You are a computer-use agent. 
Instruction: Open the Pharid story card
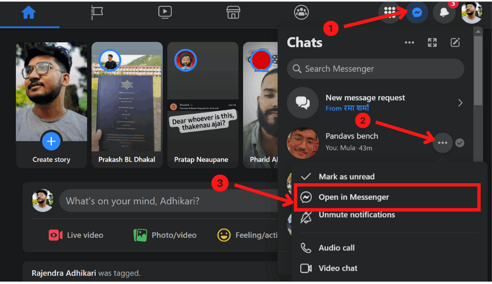point(260,105)
